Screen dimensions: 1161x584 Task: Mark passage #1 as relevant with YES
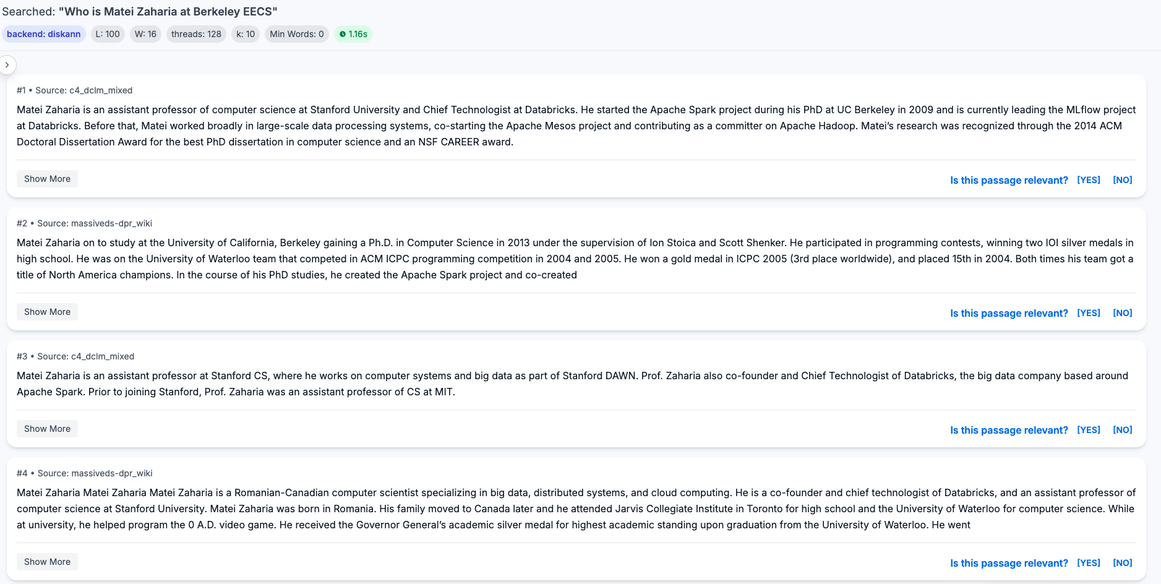point(1088,180)
